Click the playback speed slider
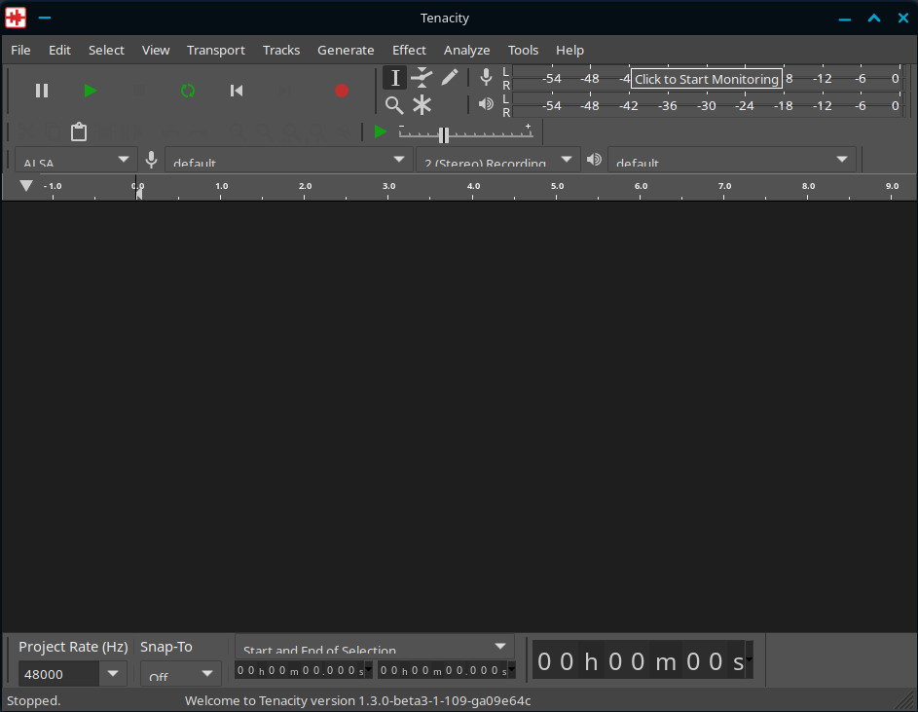 click(x=444, y=135)
